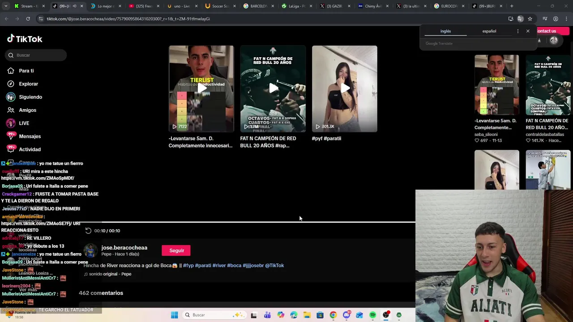Play the TIERLIST productivity video thumbnail

[x=201, y=89]
